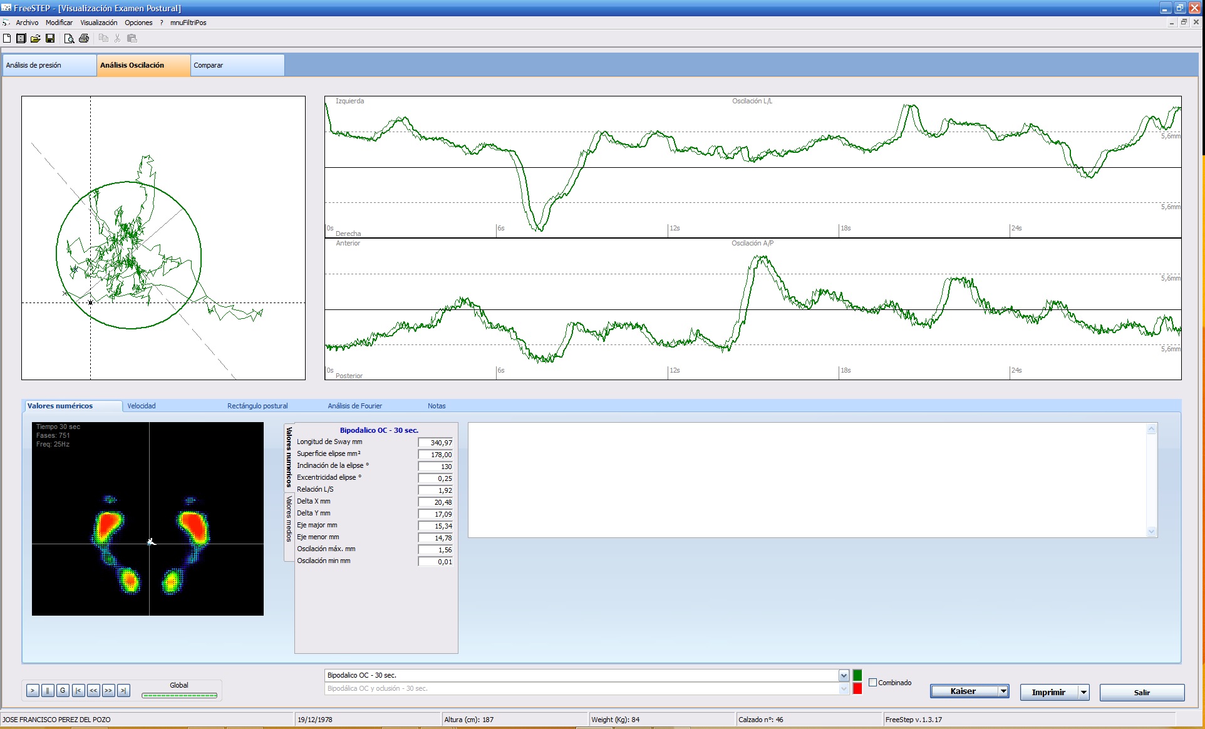This screenshot has height=729, width=1205.
Task: Click the New document toolbar icon
Action: [x=7, y=38]
